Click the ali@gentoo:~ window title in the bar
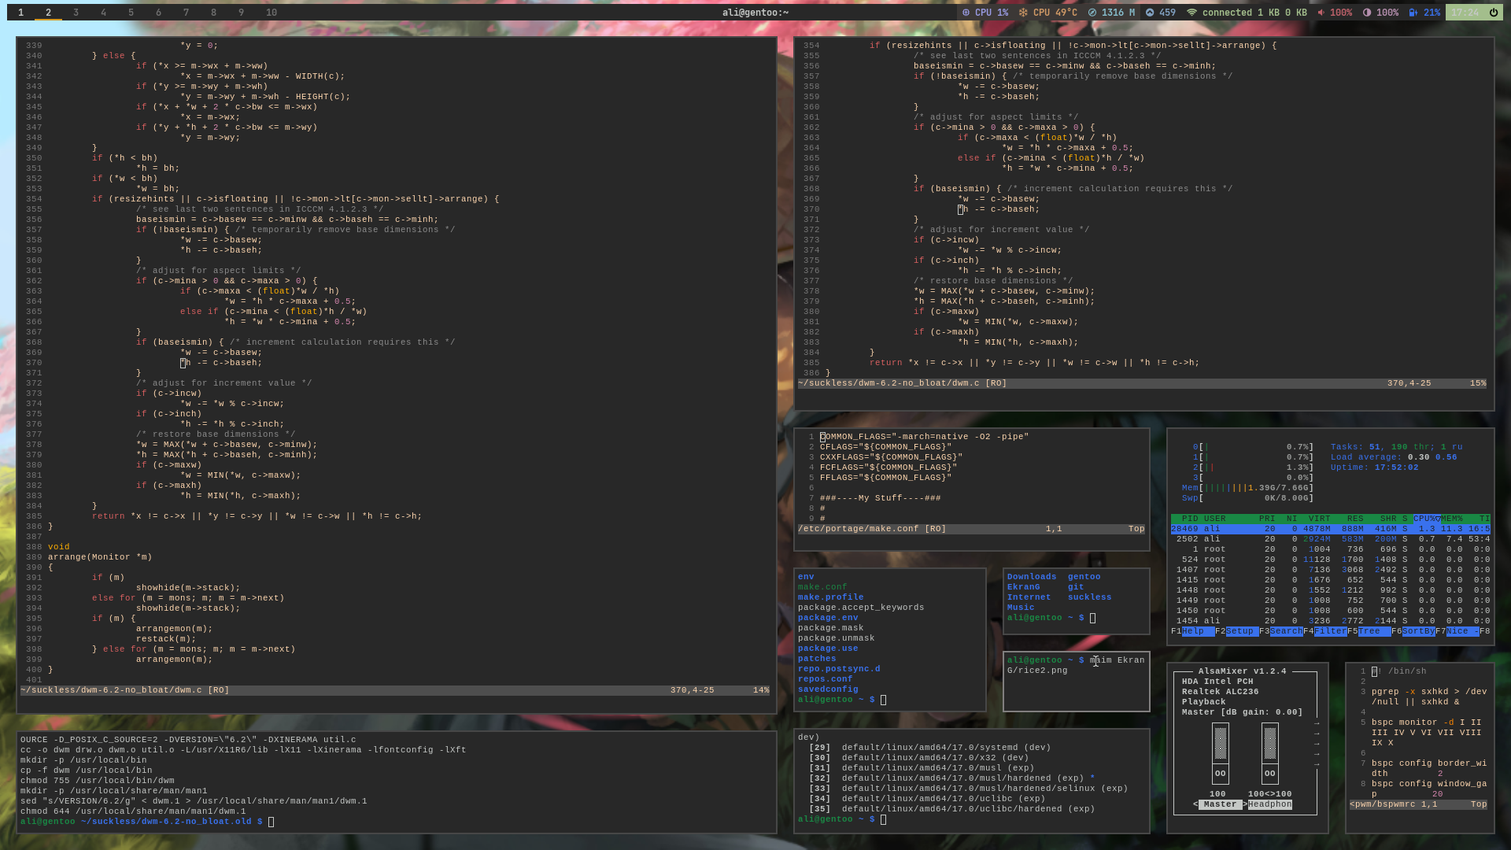The height and width of the screenshot is (850, 1511). point(755,13)
